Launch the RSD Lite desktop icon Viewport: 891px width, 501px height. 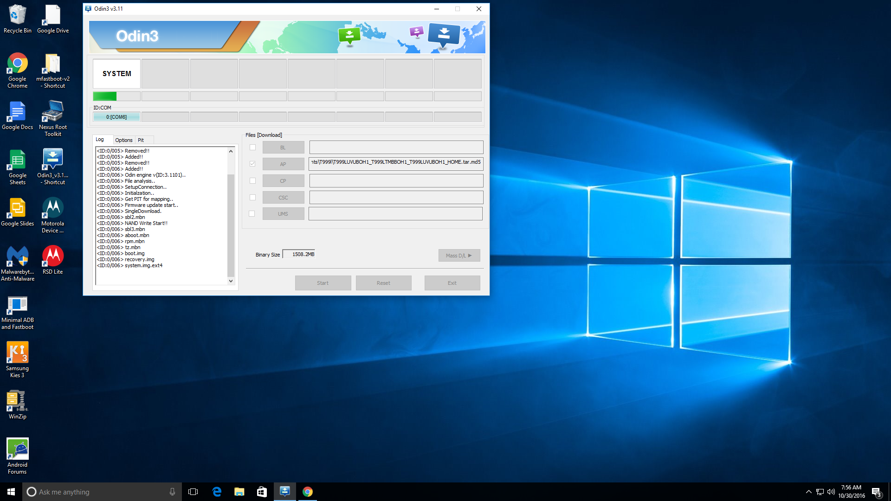click(x=52, y=260)
